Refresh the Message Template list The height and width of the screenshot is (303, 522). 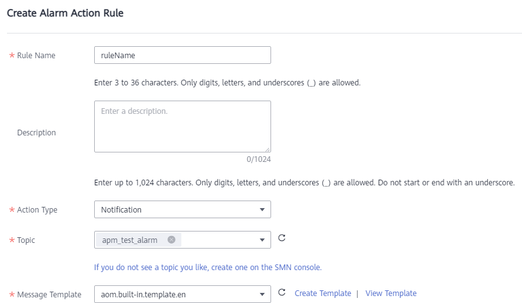282,292
